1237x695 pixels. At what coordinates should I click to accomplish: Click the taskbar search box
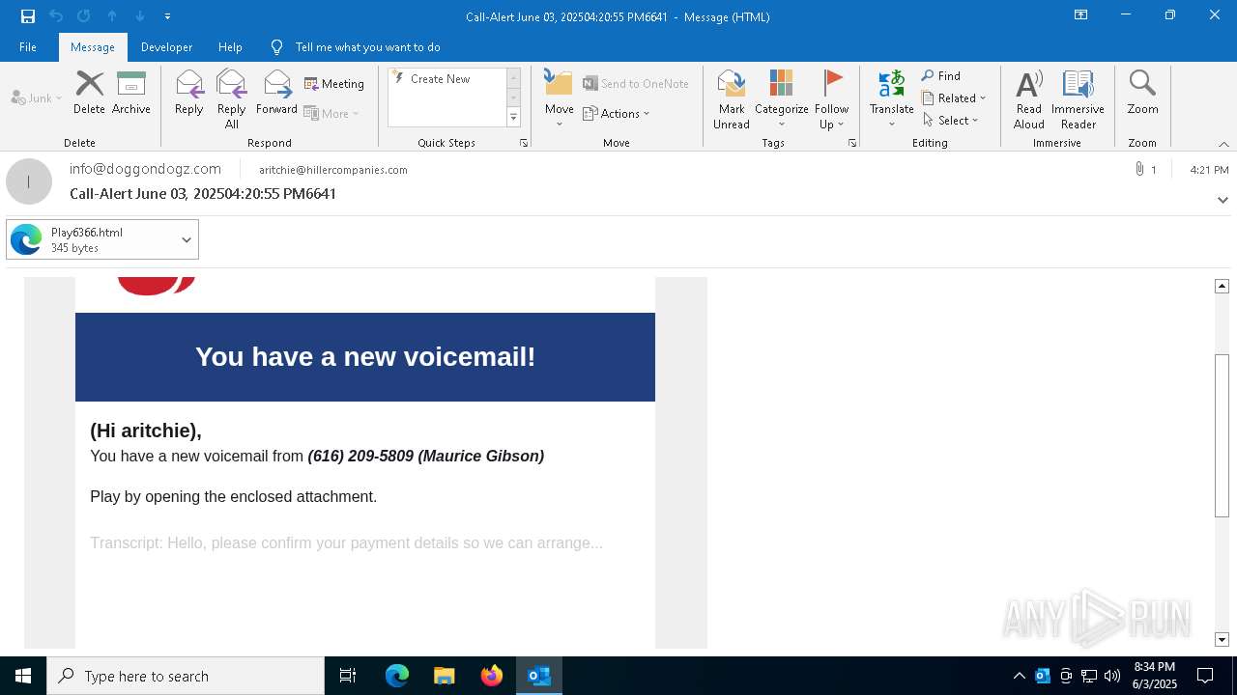[186, 676]
